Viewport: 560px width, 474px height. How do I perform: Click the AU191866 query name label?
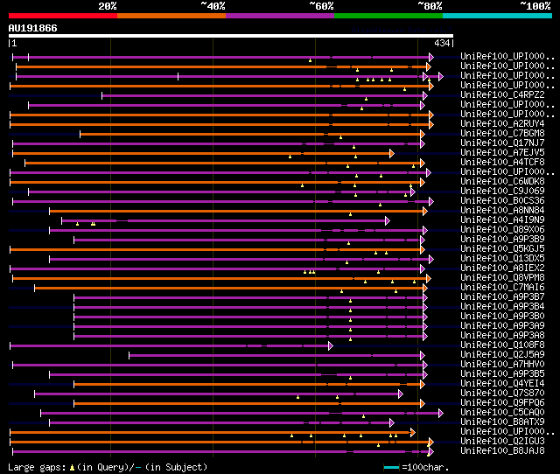pyautogui.click(x=33, y=28)
